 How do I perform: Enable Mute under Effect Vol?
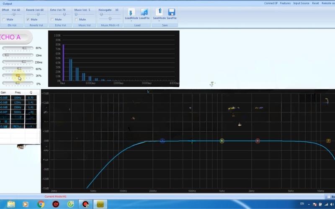click(4, 19)
